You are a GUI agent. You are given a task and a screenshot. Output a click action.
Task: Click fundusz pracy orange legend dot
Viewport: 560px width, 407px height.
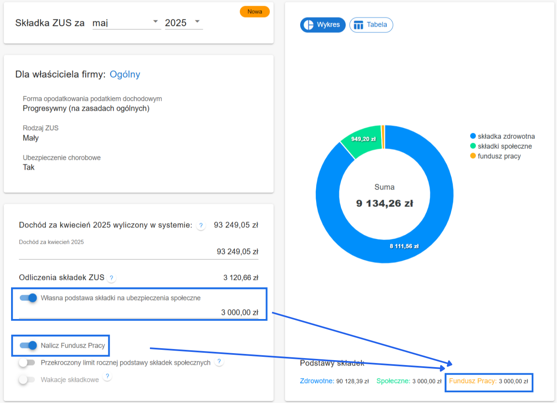tap(473, 156)
